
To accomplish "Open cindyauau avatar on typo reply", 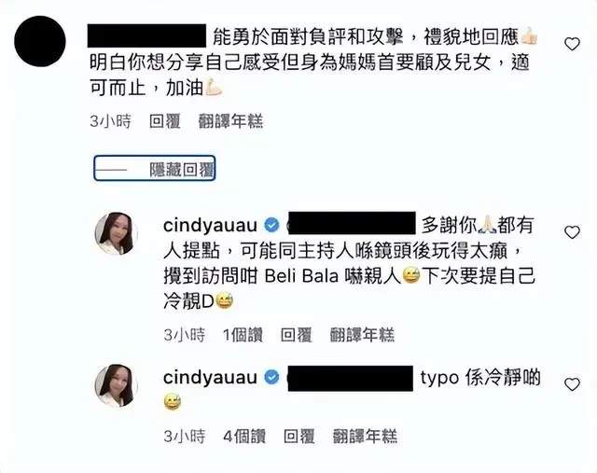I will (x=116, y=385).
